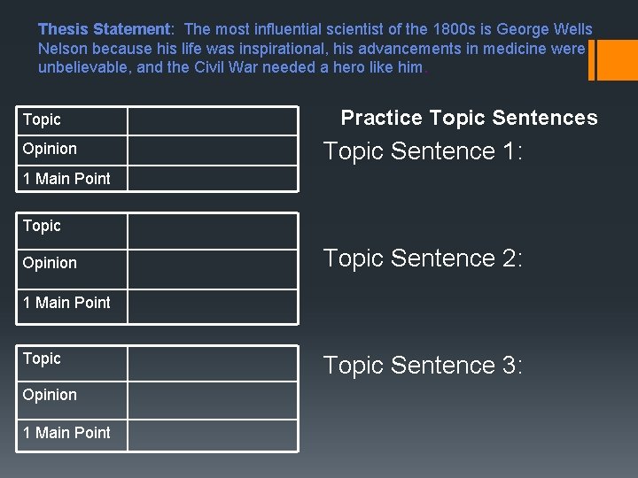The width and height of the screenshot is (638, 478).
Task: Select the Topic label in third table
Action: [42, 358]
